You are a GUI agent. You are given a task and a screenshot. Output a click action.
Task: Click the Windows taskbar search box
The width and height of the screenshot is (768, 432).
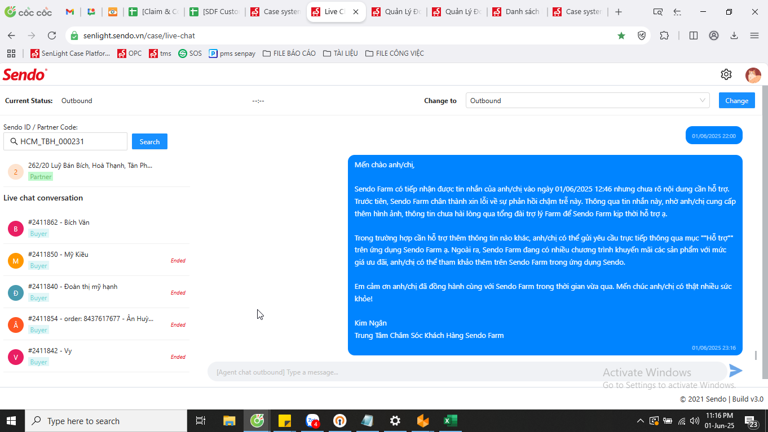click(105, 421)
